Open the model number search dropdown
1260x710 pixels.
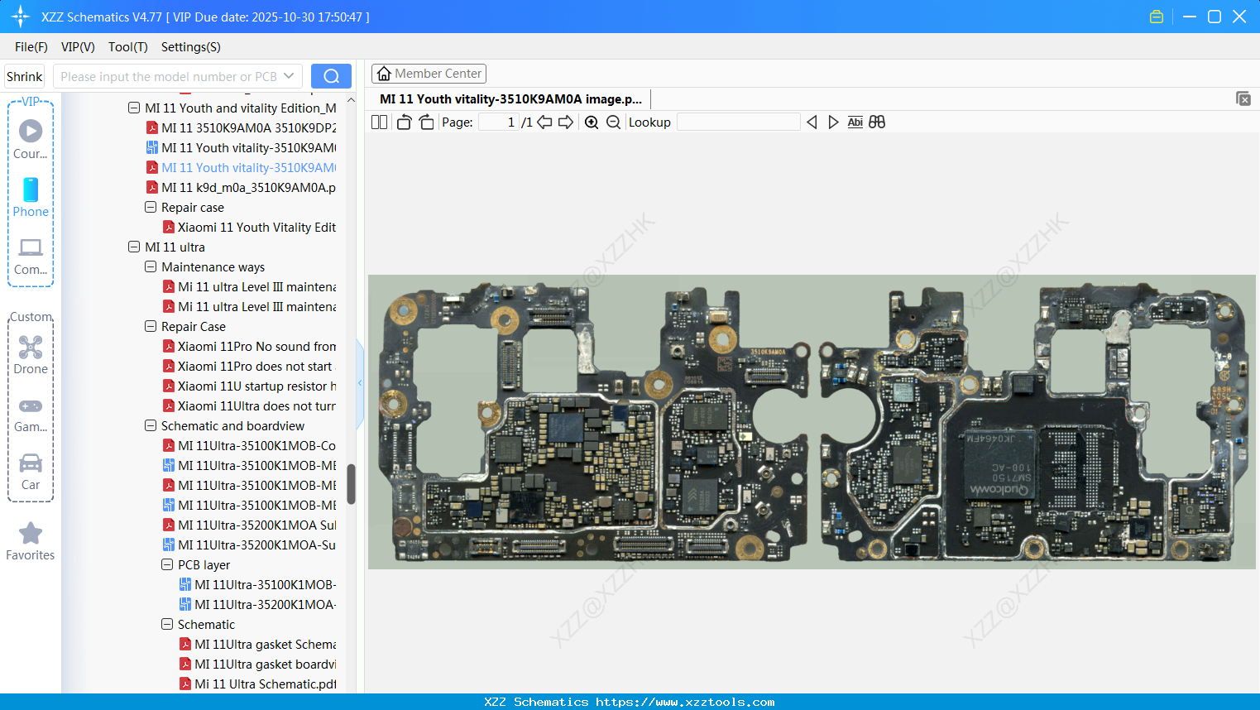point(289,75)
